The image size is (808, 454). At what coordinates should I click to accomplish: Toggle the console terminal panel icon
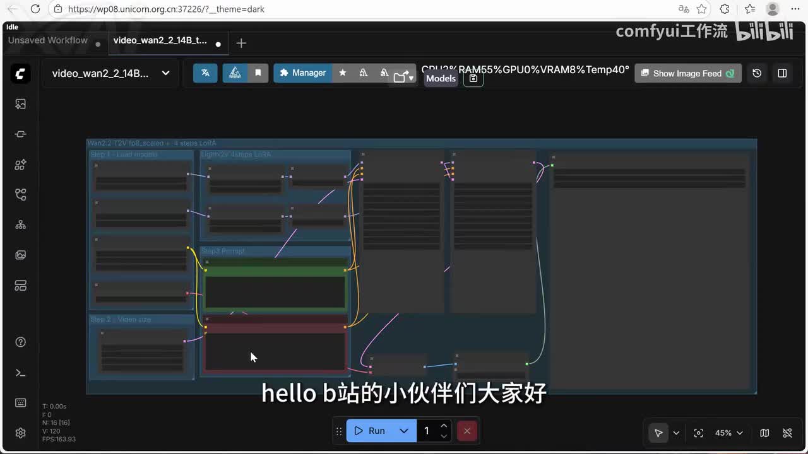(x=20, y=373)
